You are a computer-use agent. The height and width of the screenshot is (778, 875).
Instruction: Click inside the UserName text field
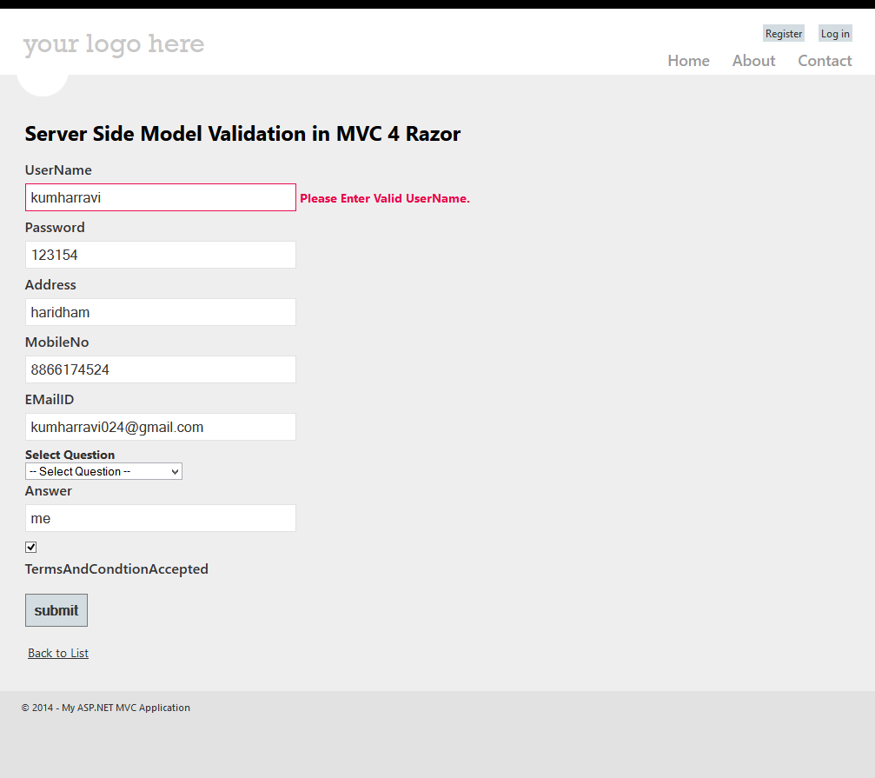(x=160, y=197)
